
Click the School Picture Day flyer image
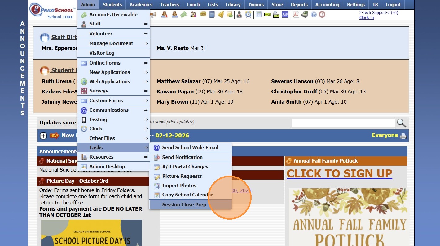point(91,233)
